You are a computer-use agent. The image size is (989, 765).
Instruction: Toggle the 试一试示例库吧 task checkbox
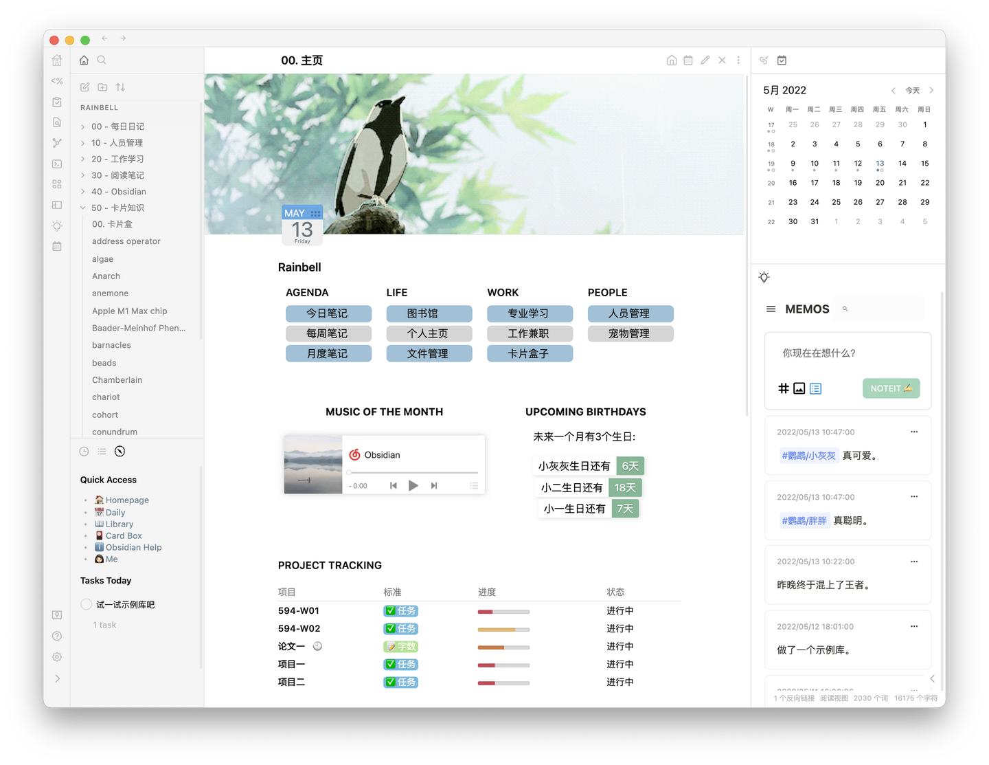86,604
